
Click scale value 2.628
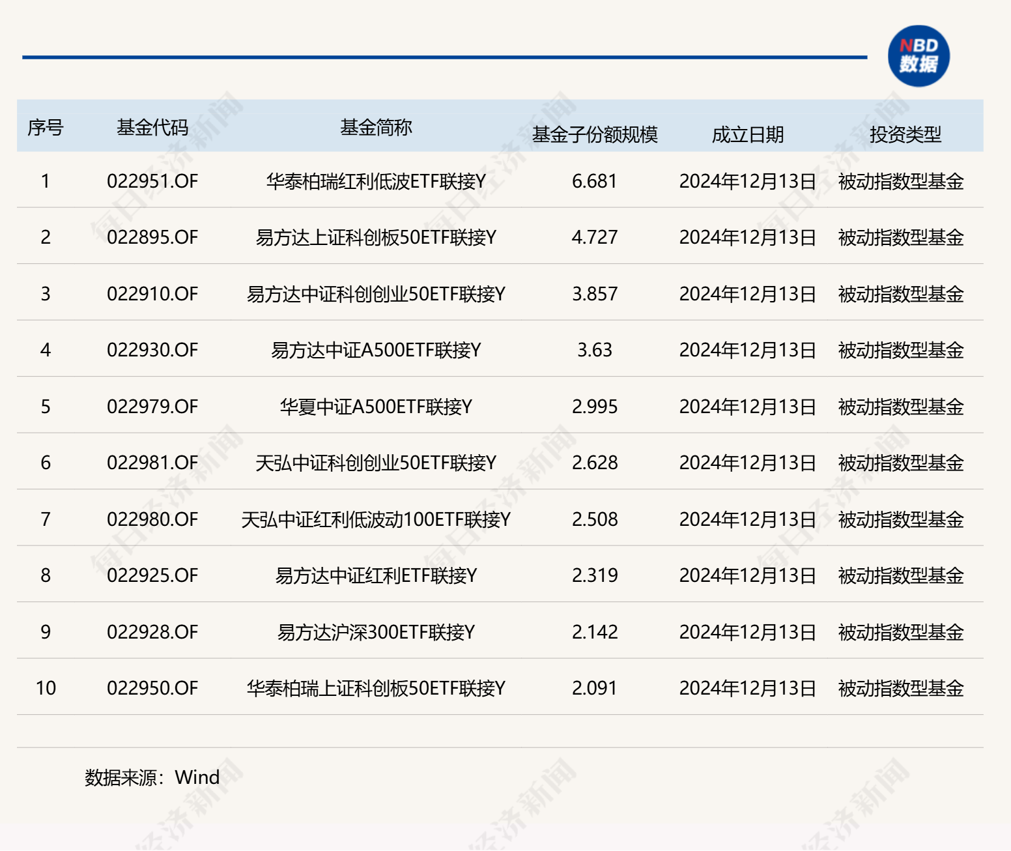click(595, 463)
